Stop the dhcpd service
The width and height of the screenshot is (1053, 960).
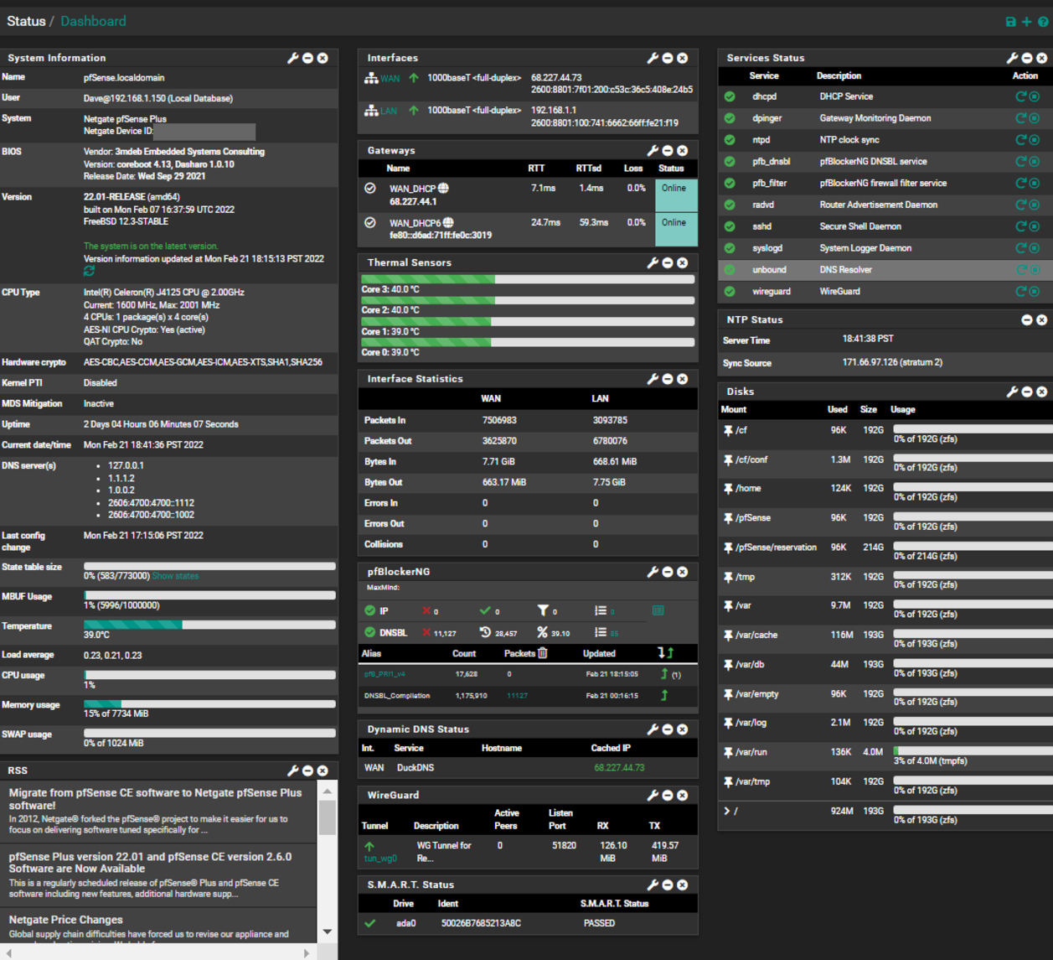1035,96
